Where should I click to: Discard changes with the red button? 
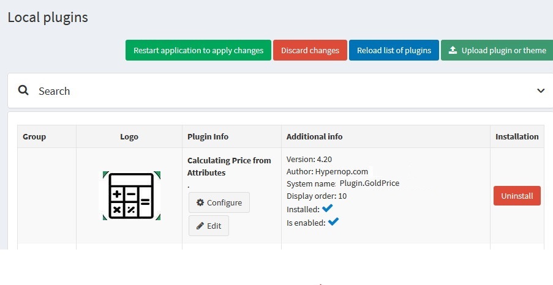click(x=310, y=50)
